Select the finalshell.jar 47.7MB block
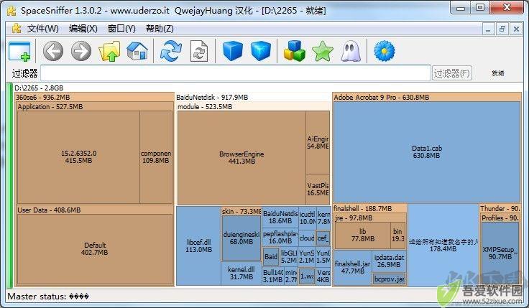The image size is (529, 308). tap(353, 268)
